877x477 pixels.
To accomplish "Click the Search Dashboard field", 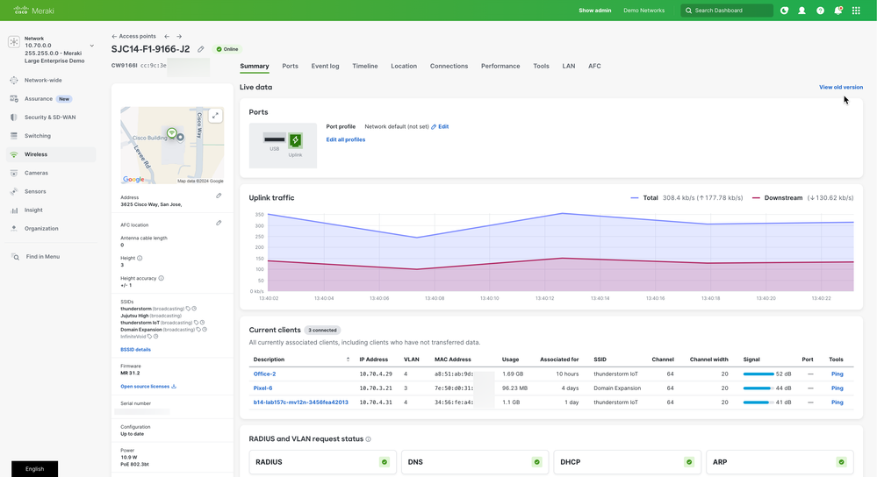I will pyautogui.click(x=727, y=11).
